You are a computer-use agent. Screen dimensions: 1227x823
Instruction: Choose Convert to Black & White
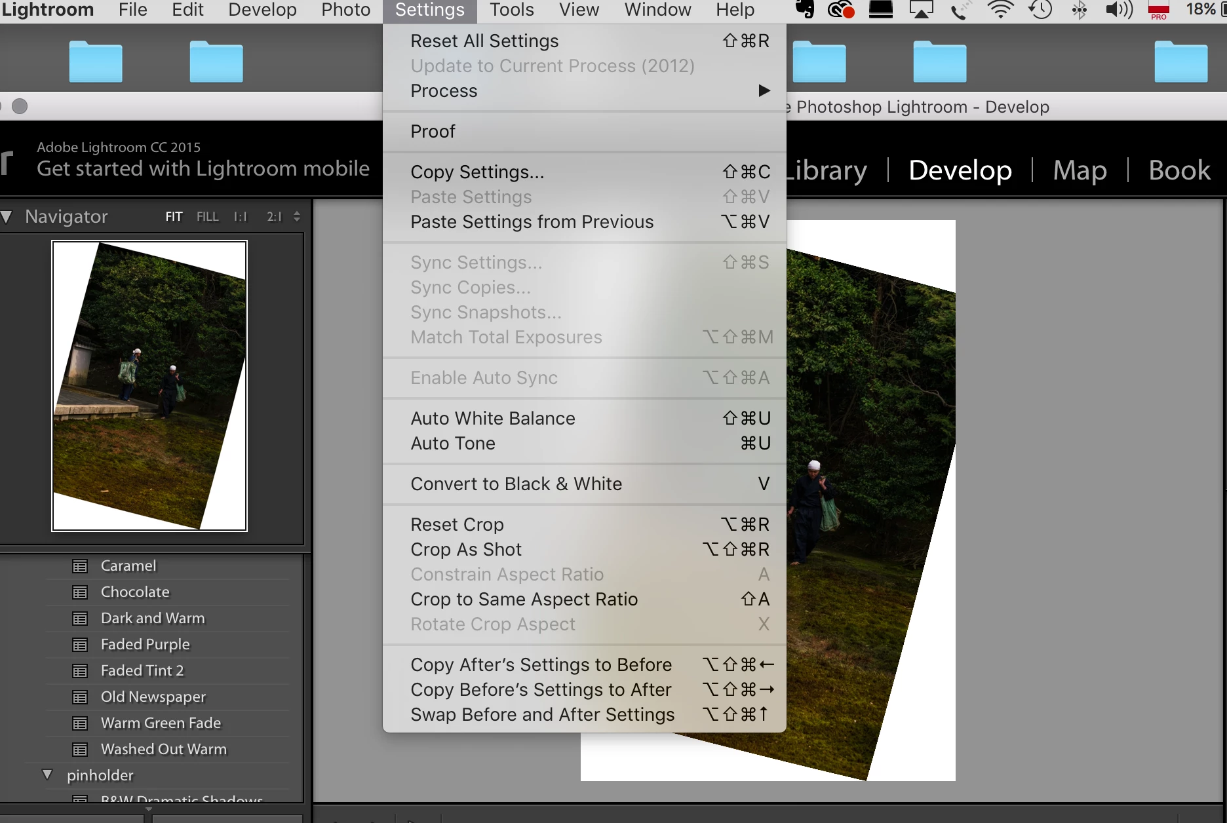click(585, 484)
